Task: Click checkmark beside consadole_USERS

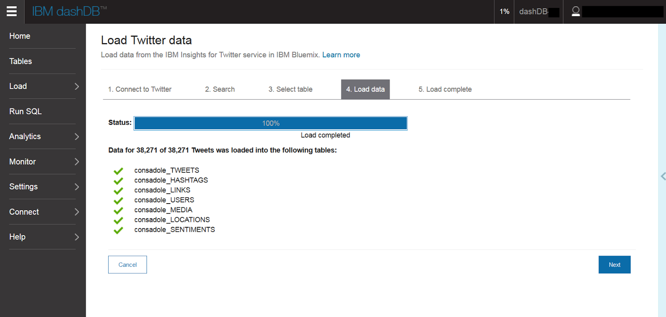Action: pyautogui.click(x=119, y=201)
